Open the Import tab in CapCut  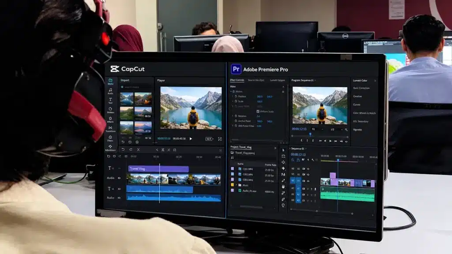(125, 80)
